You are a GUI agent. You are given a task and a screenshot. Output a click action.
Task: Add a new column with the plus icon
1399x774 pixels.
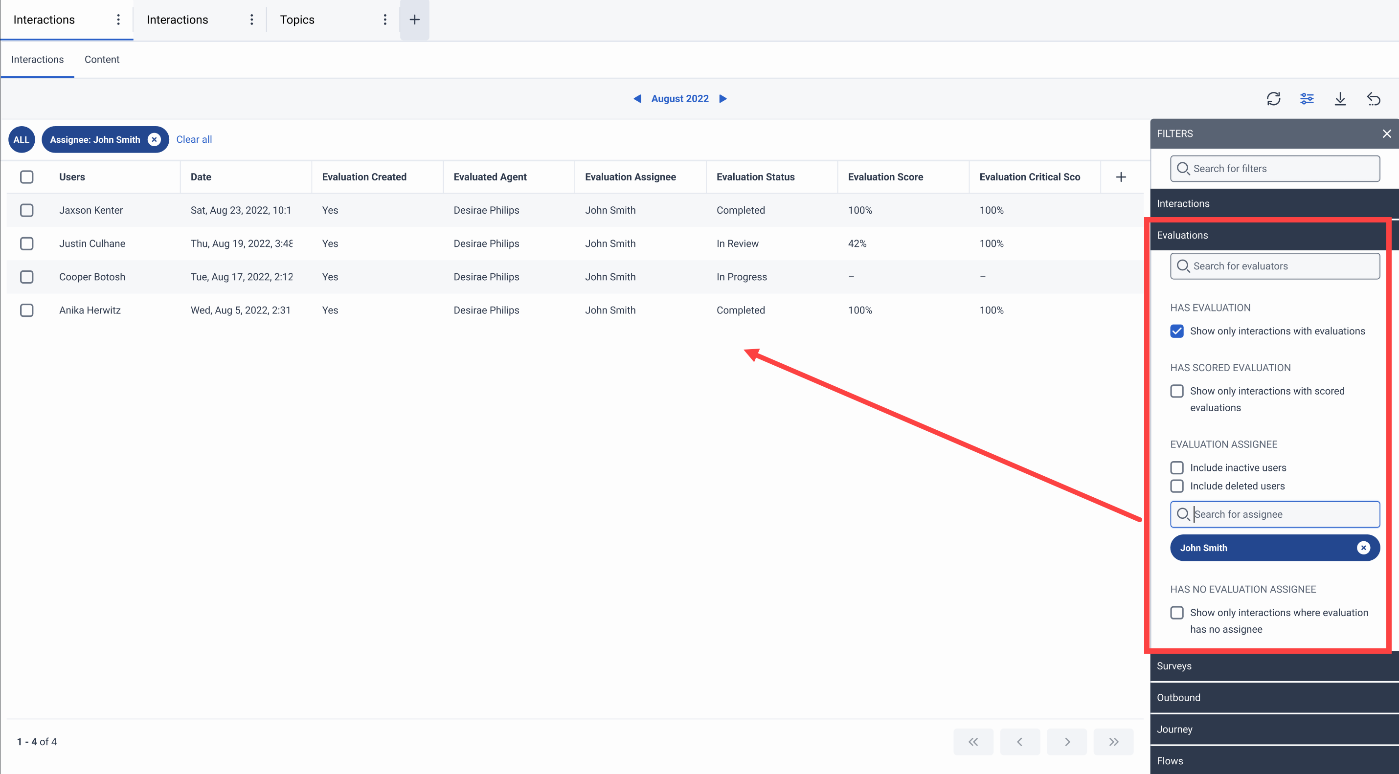click(x=1121, y=177)
